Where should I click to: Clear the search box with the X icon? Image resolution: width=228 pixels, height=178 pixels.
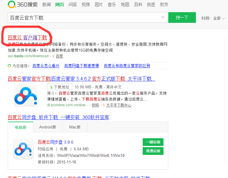(x=163, y=18)
